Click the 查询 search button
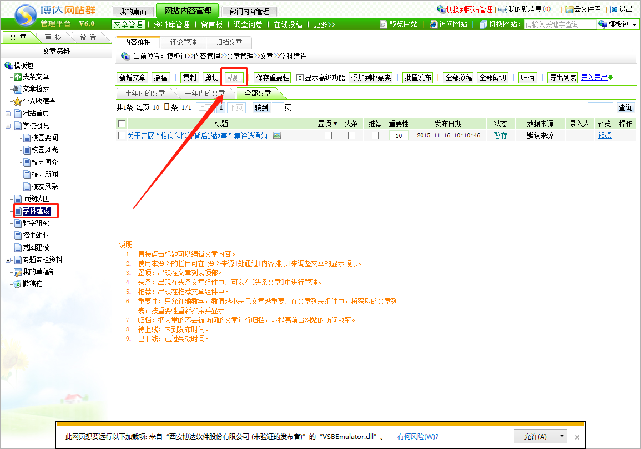This screenshot has width=641, height=449. pos(625,108)
